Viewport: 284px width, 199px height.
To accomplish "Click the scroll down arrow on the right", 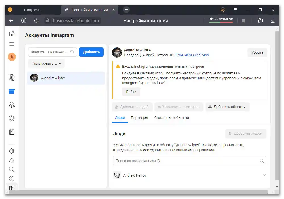I will (x=277, y=187).
